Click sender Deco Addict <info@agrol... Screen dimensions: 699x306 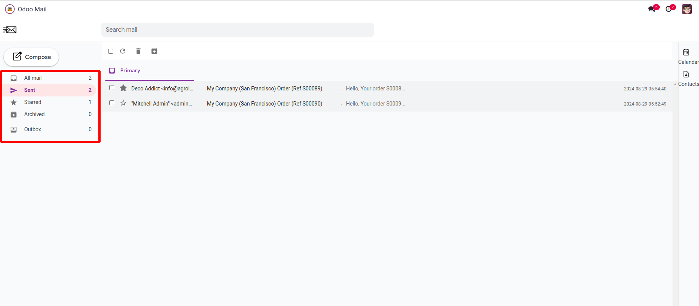click(162, 89)
